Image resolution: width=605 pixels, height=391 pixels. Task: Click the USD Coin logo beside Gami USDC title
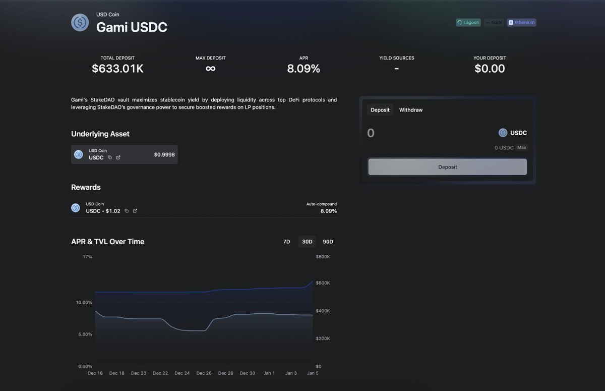coord(80,23)
